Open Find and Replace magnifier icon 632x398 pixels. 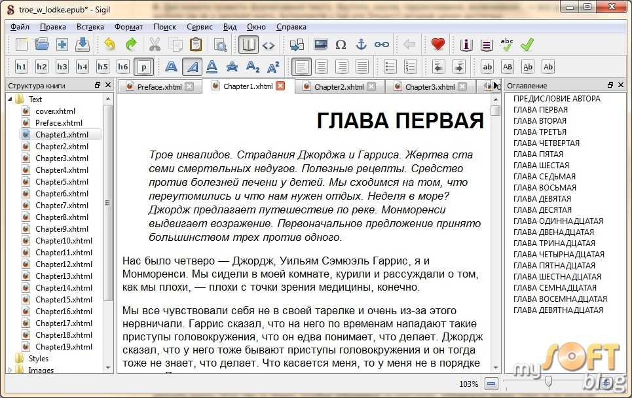pos(221,45)
